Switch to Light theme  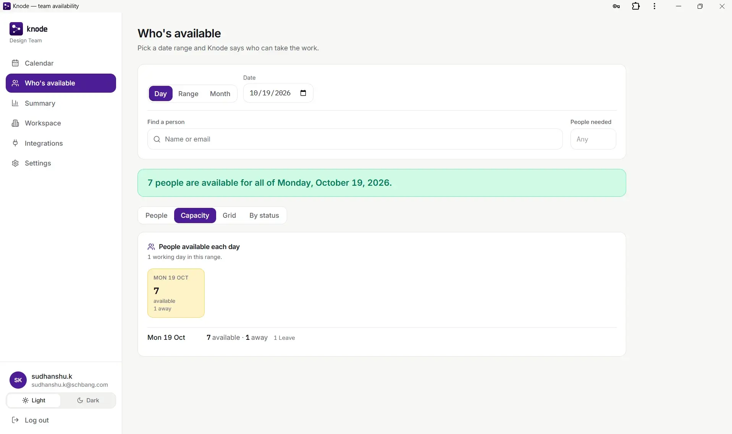34,400
